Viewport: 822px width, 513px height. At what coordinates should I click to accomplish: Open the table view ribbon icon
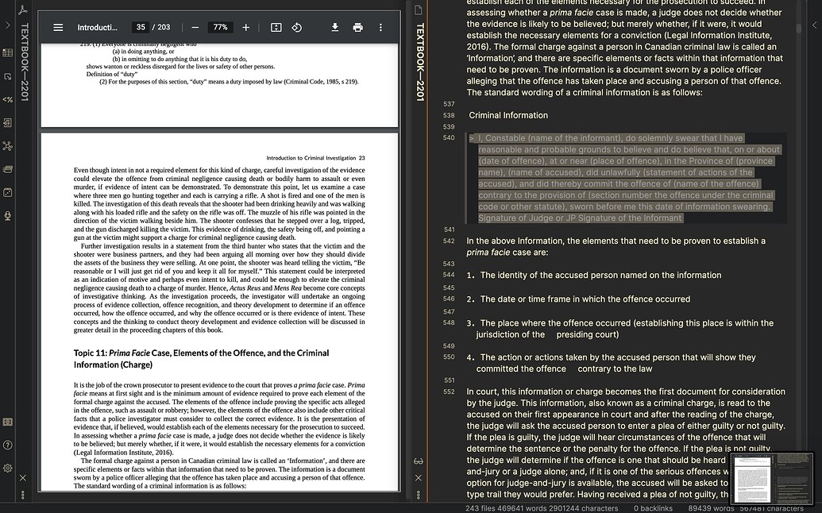click(x=7, y=52)
